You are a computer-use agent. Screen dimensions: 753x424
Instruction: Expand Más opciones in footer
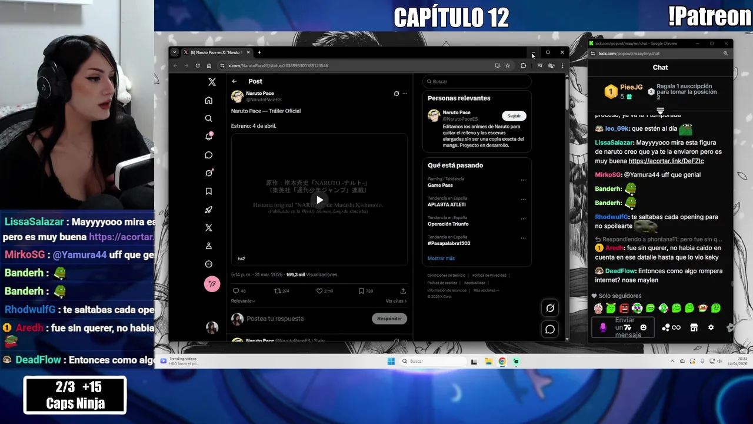(x=486, y=290)
